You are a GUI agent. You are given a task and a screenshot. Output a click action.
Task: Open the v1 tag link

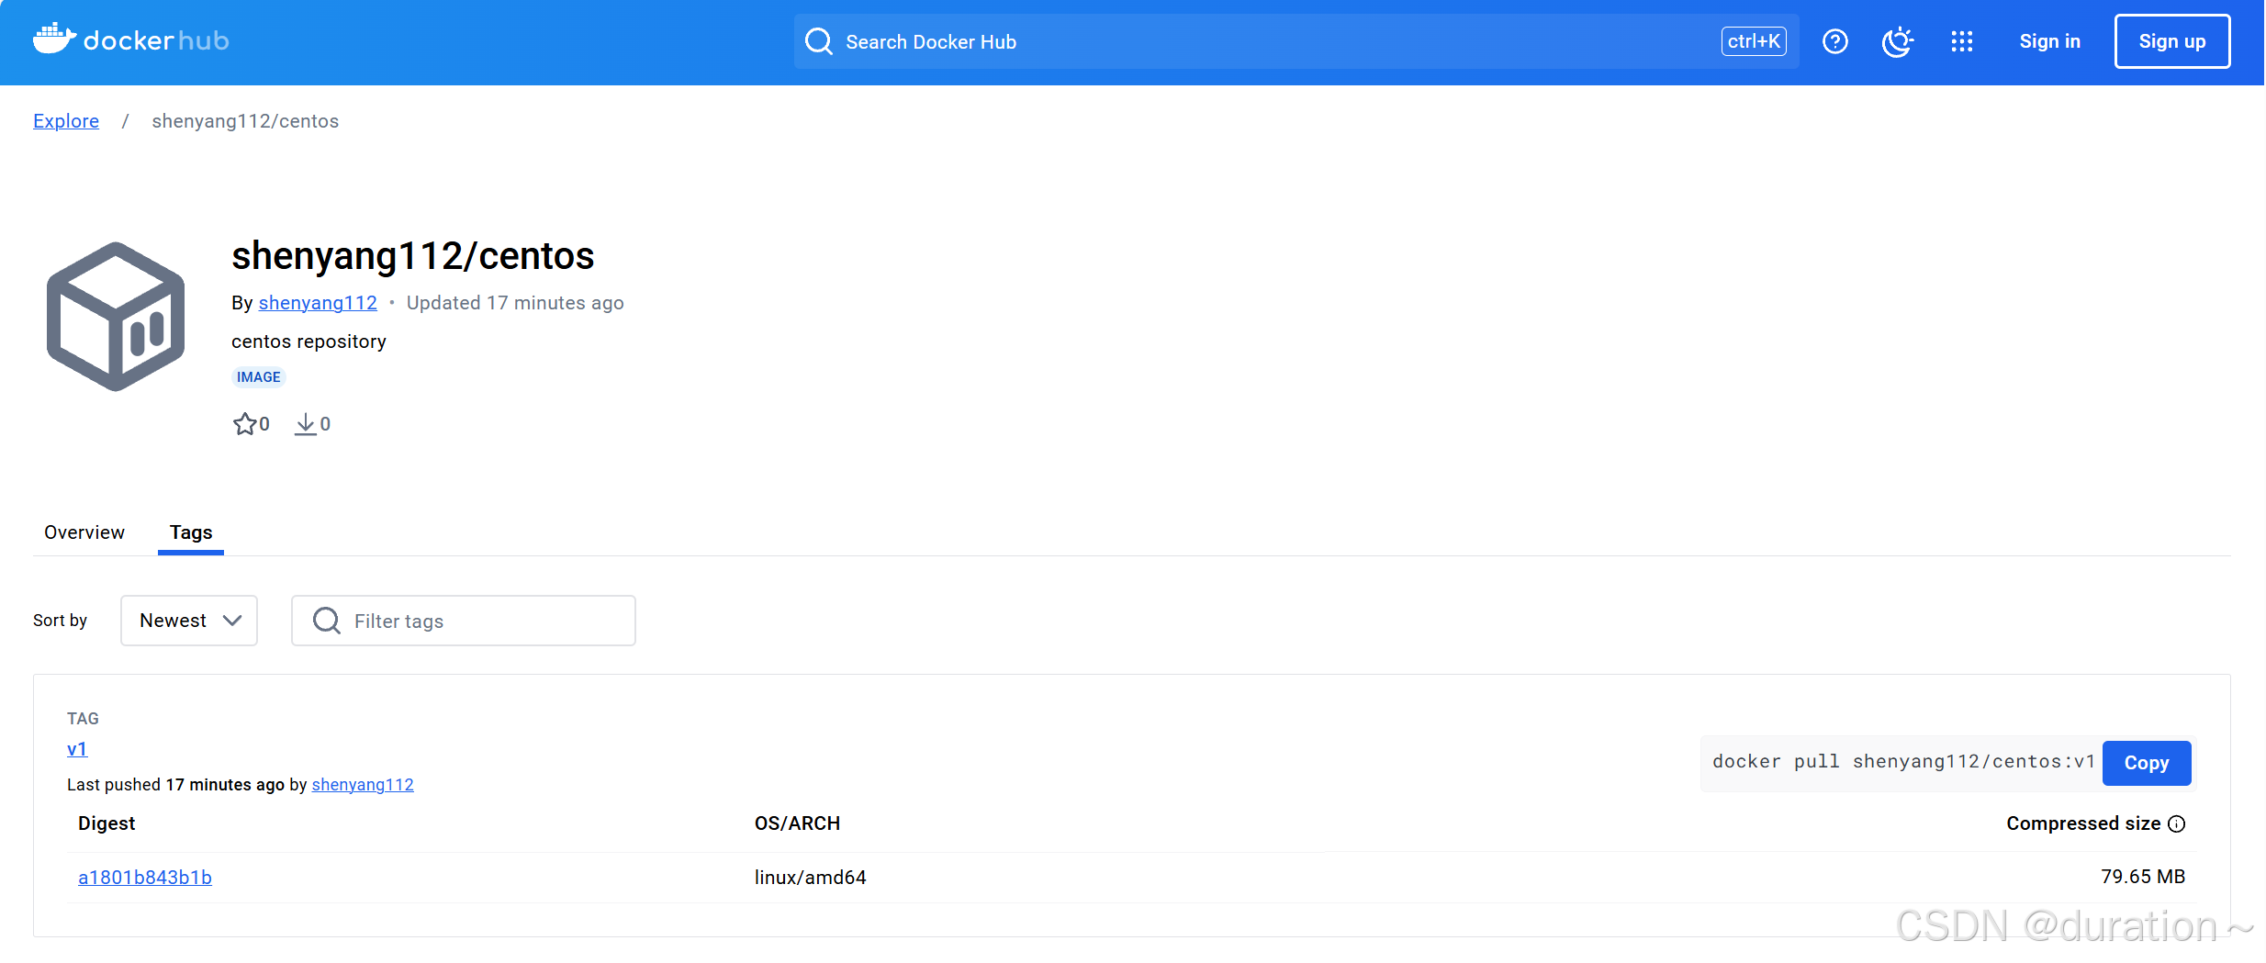tap(77, 749)
